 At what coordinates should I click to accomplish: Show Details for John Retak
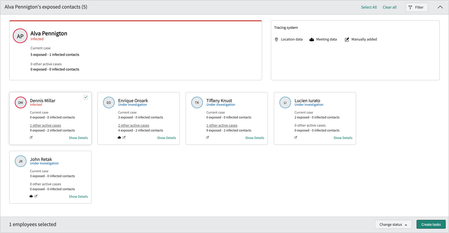coord(78,196)
